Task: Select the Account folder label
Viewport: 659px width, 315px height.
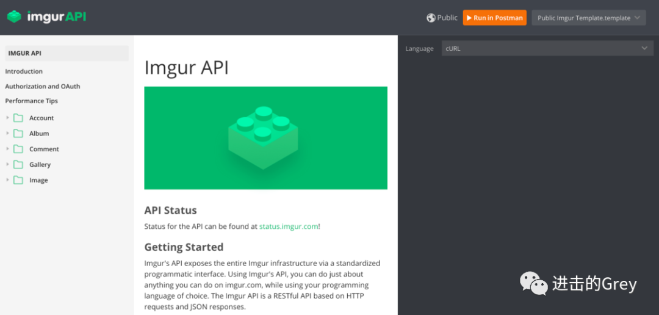Action: click(41, 118)
